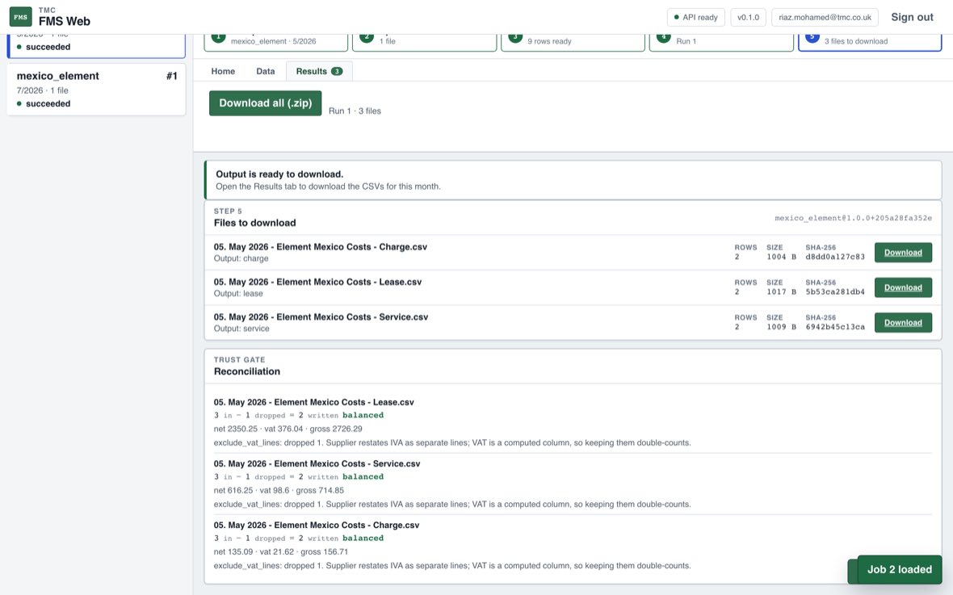Open the step card showing mexico_element · 5/2026

coord(276,41)
